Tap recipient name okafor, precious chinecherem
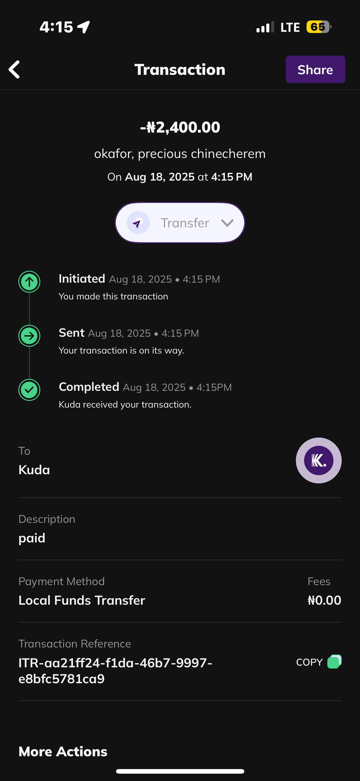The height and width of the screenshot is (781, 360). [x=180, y=154]
